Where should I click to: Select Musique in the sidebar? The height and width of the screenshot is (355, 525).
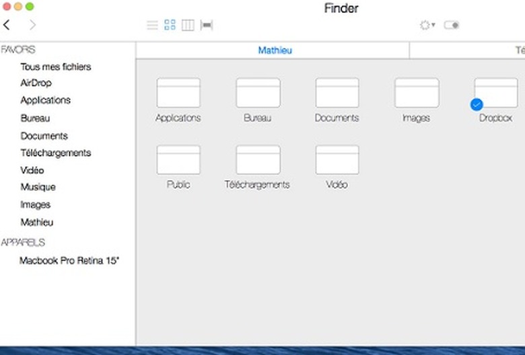(x=38, y=187)
